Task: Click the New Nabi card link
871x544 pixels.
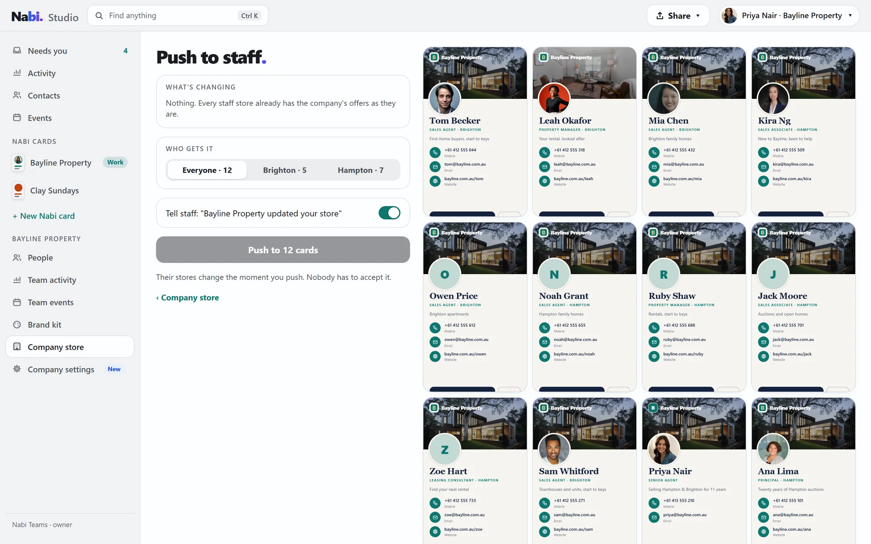Action: (x=44, y=216)
